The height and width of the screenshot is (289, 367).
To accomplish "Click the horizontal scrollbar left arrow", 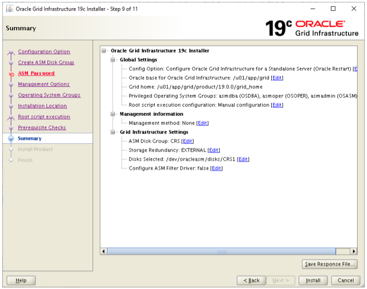I will point(104,252).
